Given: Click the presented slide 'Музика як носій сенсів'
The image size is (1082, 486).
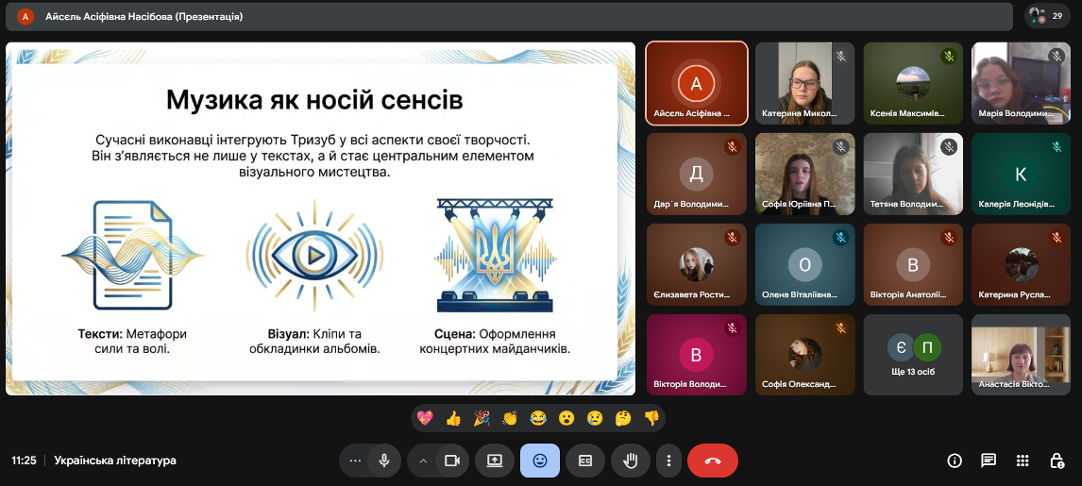Looking at the screenshot, I should pos(320,219).
